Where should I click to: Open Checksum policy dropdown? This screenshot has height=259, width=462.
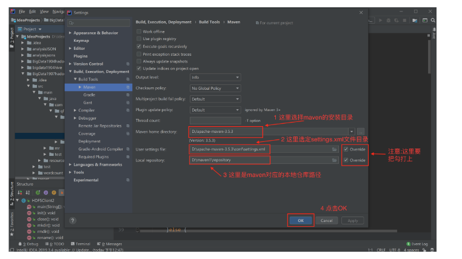click(x=215, y=89)
